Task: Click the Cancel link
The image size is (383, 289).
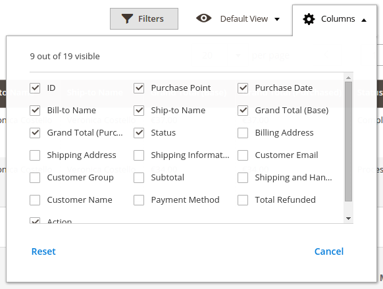Action: (x=329, y=251)
